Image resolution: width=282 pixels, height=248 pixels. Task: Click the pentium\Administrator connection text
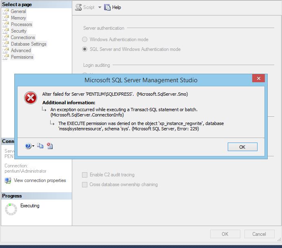[25, 171]
